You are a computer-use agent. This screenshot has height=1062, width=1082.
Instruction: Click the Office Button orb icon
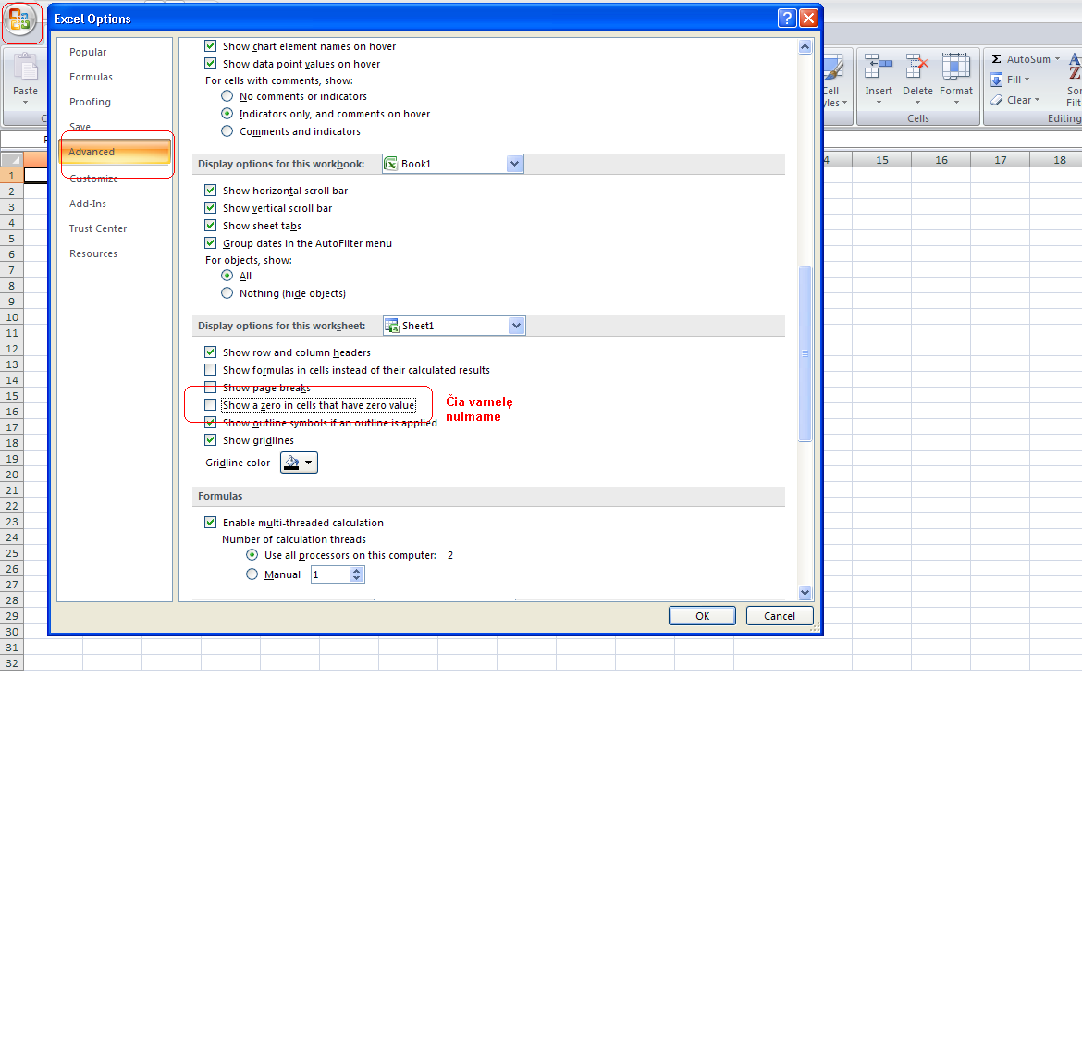pyautogui.click(x=20, y=20)
